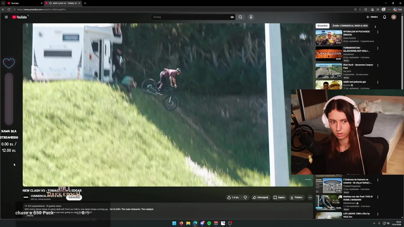Open WYGRAŁEM W PUCHARZE ŚWIATA video title
This screenshot has width=404, height=227.
click(356, 33)
